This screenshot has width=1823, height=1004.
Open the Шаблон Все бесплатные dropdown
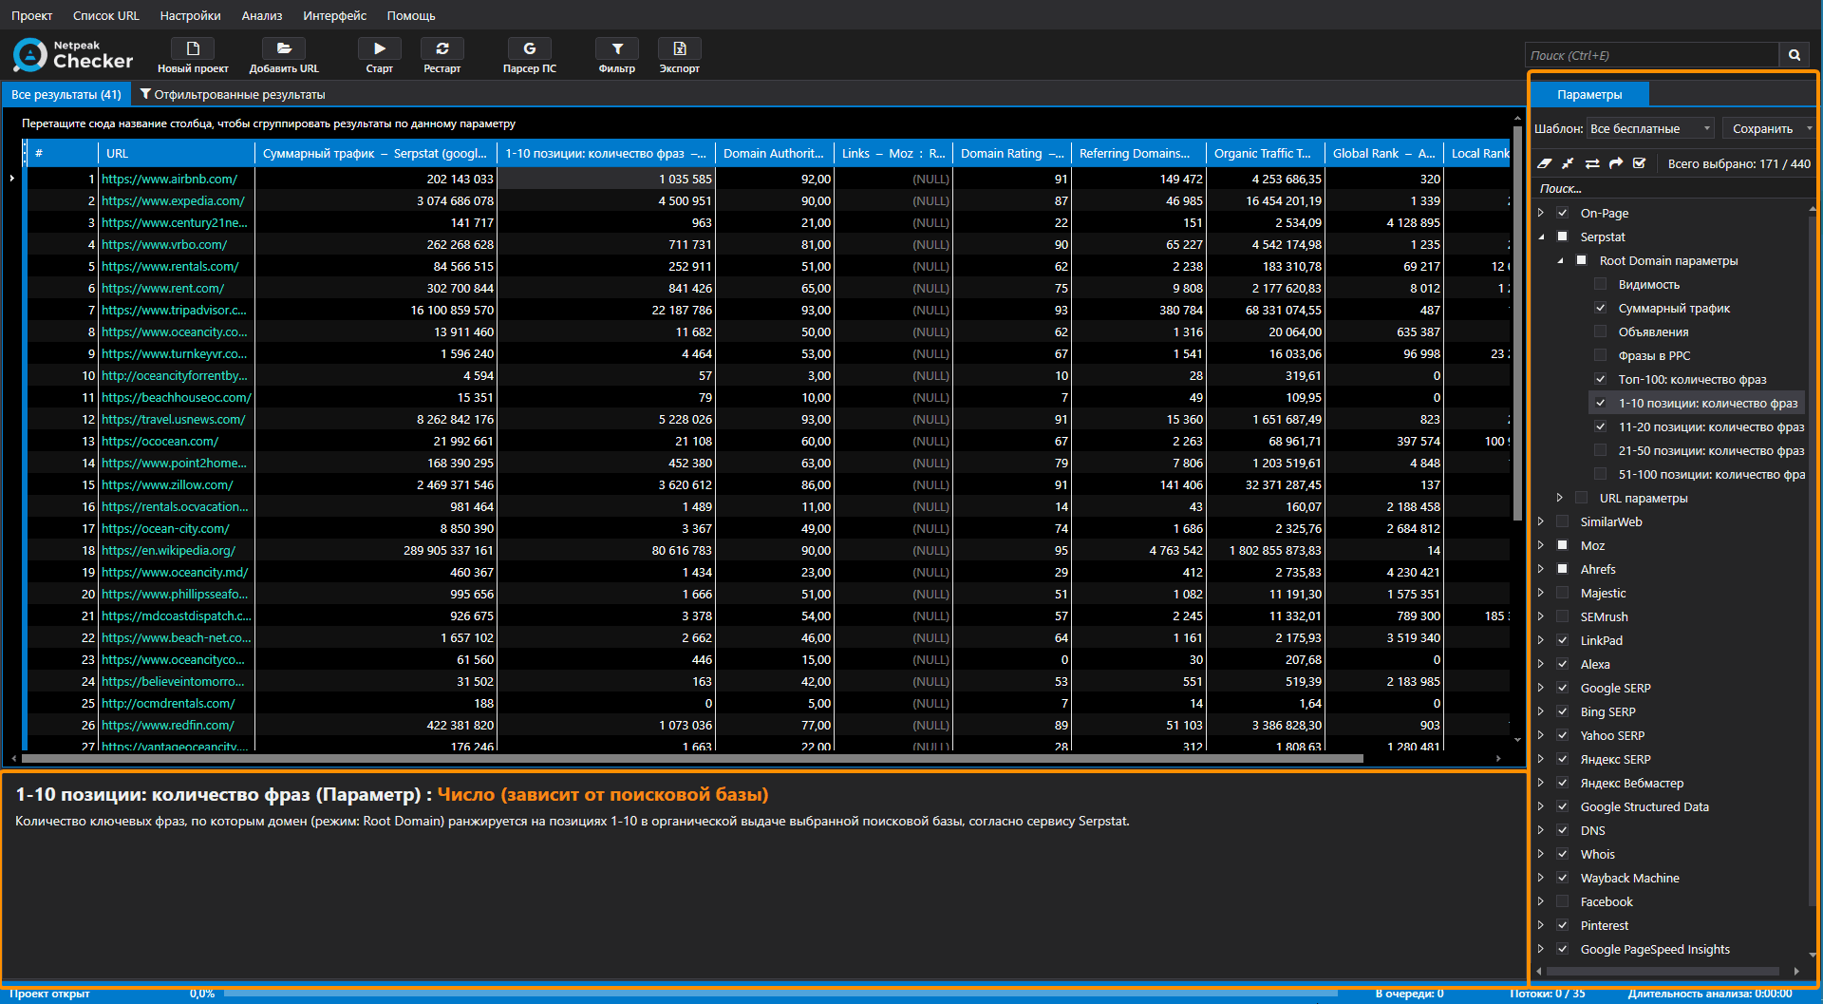point(1650,128)
